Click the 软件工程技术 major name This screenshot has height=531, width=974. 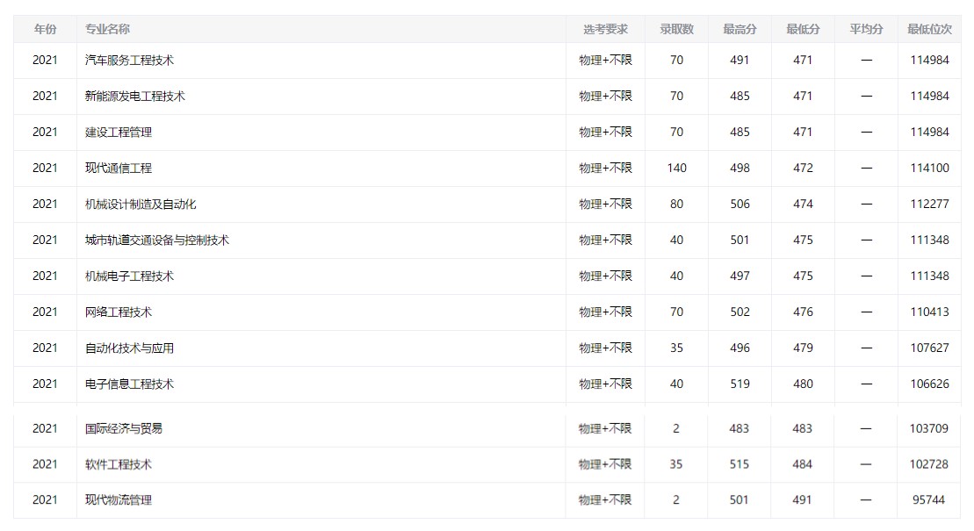click(x=119, y=464)
